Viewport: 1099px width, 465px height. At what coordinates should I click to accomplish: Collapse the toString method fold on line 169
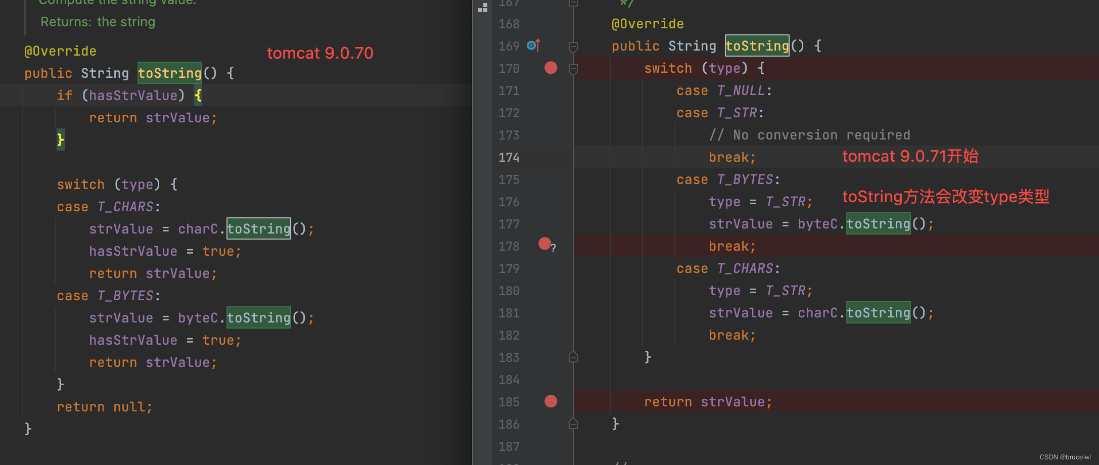click(x=573, y=46)
